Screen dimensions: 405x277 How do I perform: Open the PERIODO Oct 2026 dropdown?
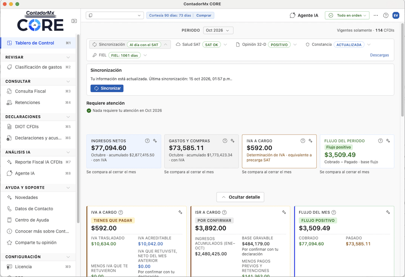[x=218, y=31]
